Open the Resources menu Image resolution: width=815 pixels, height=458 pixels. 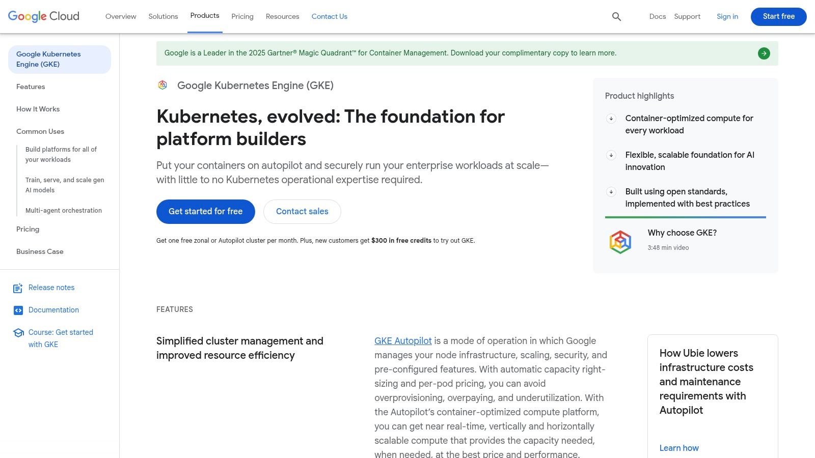click(282, 16)
